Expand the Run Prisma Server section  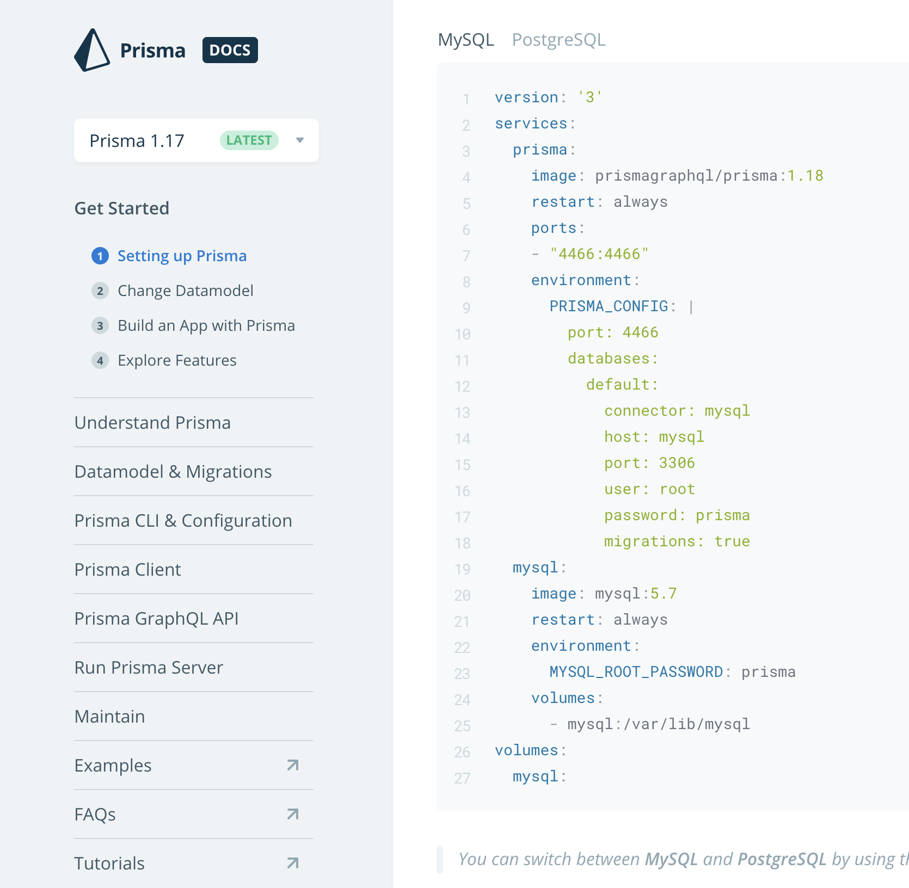(x=194, y=668)
